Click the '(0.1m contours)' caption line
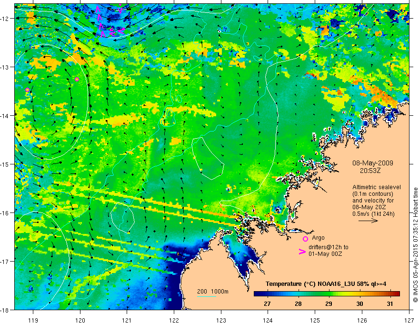This screenshot has height=324, width=419. pos(372,194)
